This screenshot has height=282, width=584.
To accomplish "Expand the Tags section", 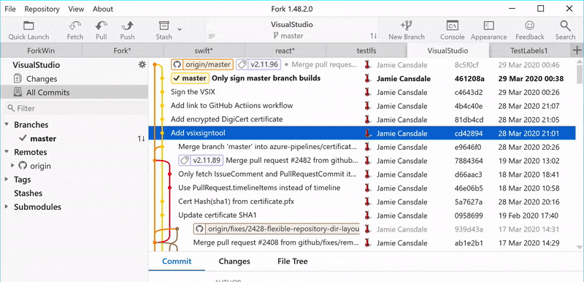I will point(7,179).
